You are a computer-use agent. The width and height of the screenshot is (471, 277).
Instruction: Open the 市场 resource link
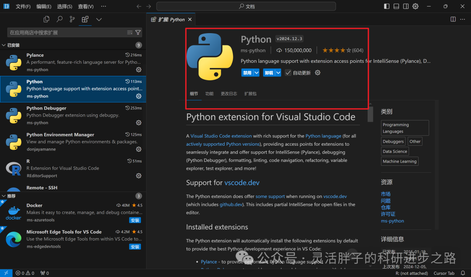386,194
